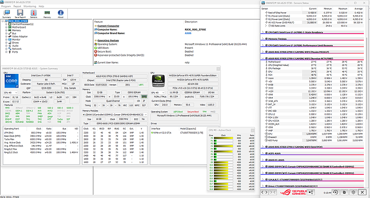Screen dimensions: 370x198
Task: Expand the Ports tree node
Action: [x=6, y=52]
